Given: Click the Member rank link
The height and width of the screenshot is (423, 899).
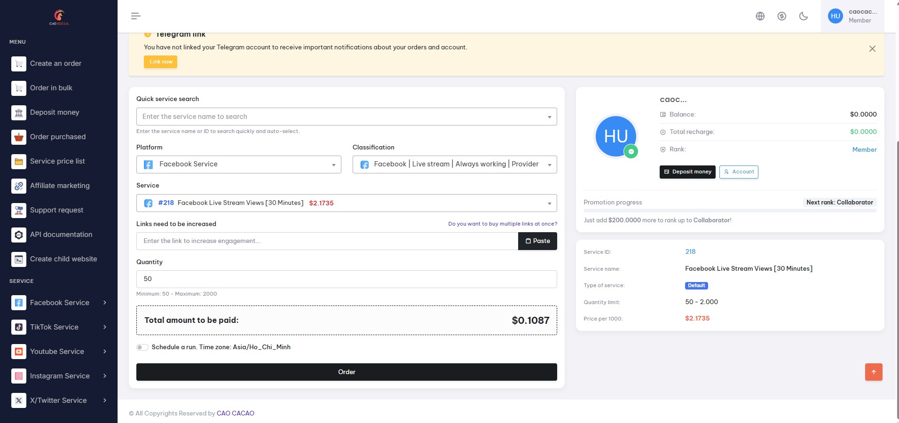Looking at the screenshot, I should 864,149.
